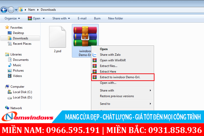Click the Videos film strip icon

click(x=10, y=76)
